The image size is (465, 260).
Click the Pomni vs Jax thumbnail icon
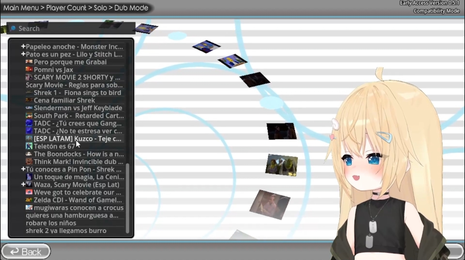pos(29,69)
